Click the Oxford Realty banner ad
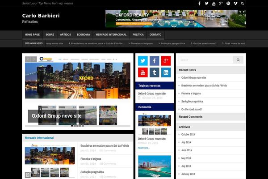Image resolution: width=268 pixels, height=179 pixels. tap(176, 19)
